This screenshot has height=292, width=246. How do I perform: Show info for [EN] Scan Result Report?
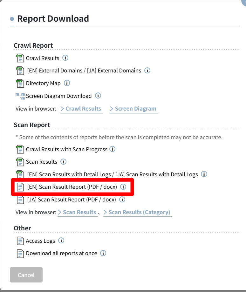(123, 187)
